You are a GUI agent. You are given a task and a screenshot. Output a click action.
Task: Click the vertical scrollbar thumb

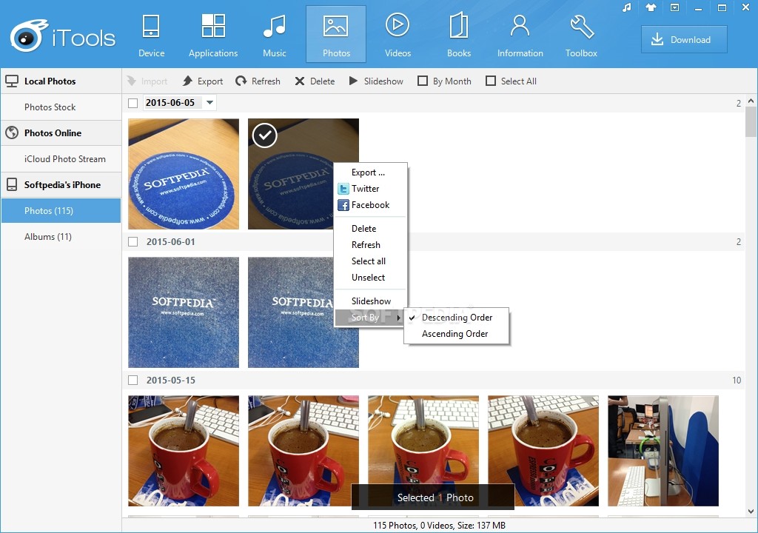(x=751, y=122)
